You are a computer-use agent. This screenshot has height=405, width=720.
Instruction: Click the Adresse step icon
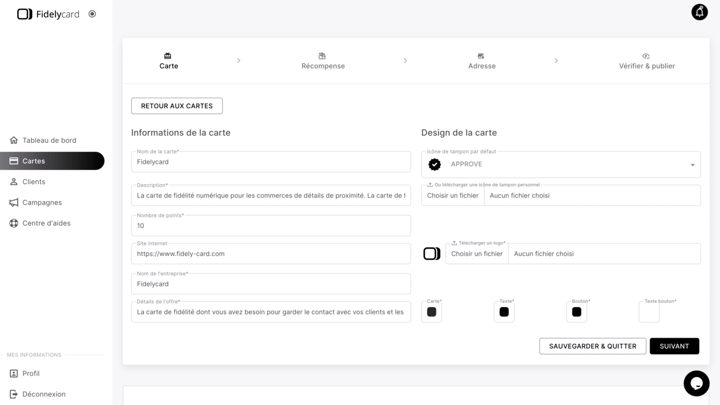pyautogui.click(x=481, y=56)
